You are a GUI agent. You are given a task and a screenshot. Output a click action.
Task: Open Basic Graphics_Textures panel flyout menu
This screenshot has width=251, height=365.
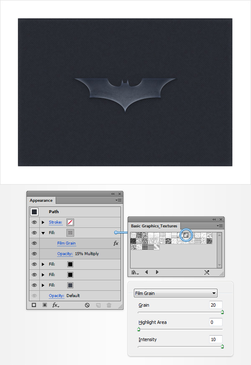(220, 226)
